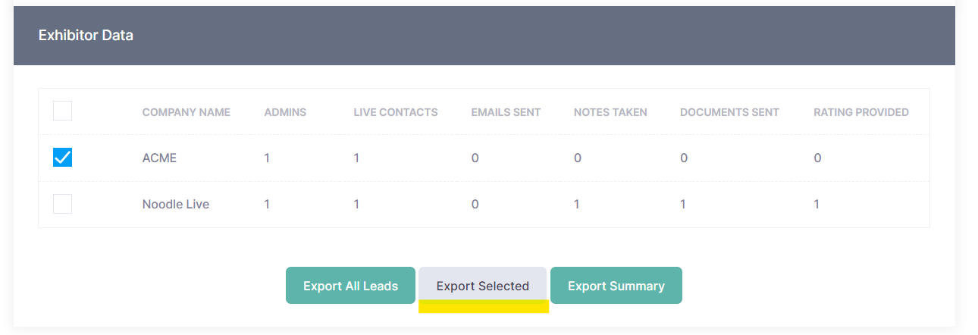Uncheck the ACME row checkbox
This screenshot has width=978, height=335.
coord(62,158)
